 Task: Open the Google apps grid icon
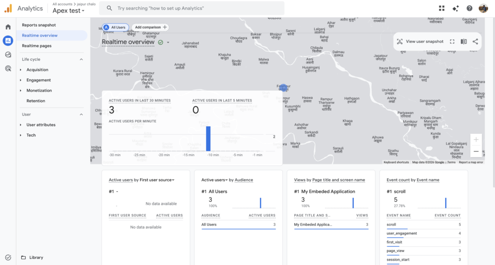[442, 8]
